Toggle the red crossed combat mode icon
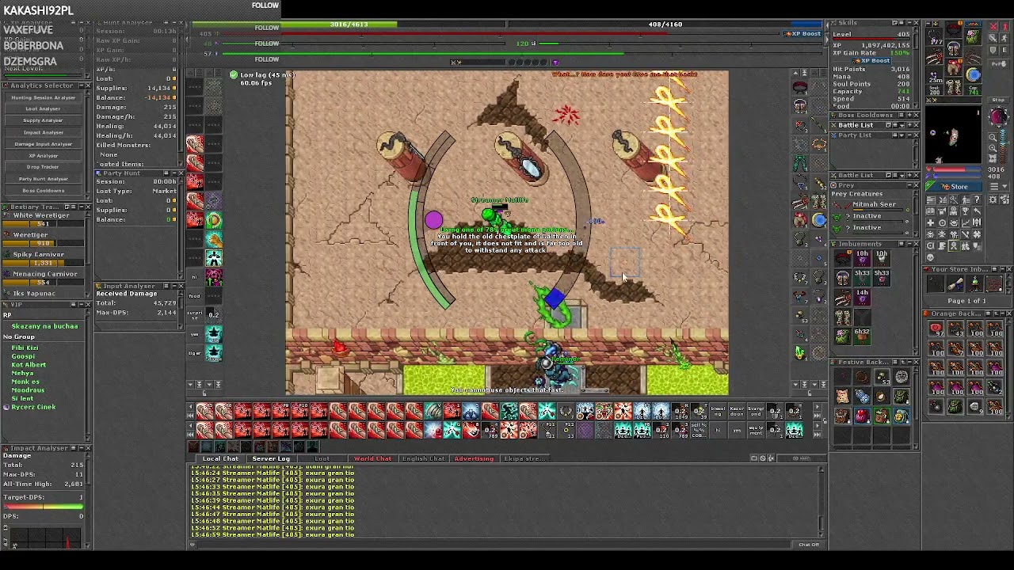 coord(993,26)
